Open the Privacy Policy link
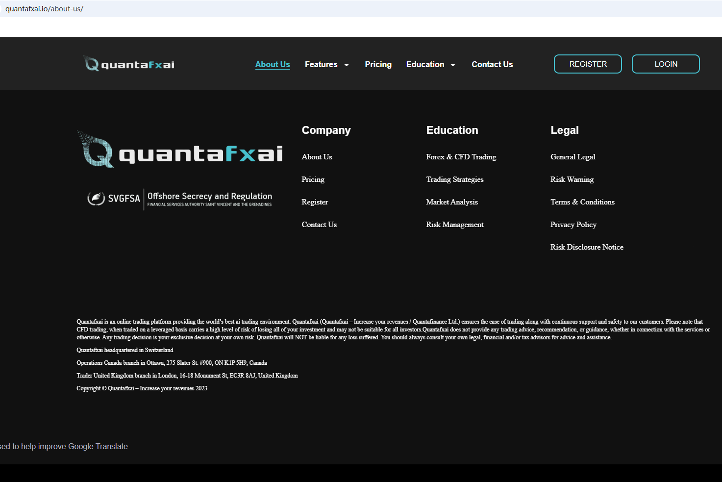The width and height of the screenshot is (722, 482). click(573, 225)
